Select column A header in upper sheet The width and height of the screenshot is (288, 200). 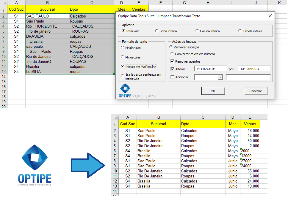coord(16,3)
